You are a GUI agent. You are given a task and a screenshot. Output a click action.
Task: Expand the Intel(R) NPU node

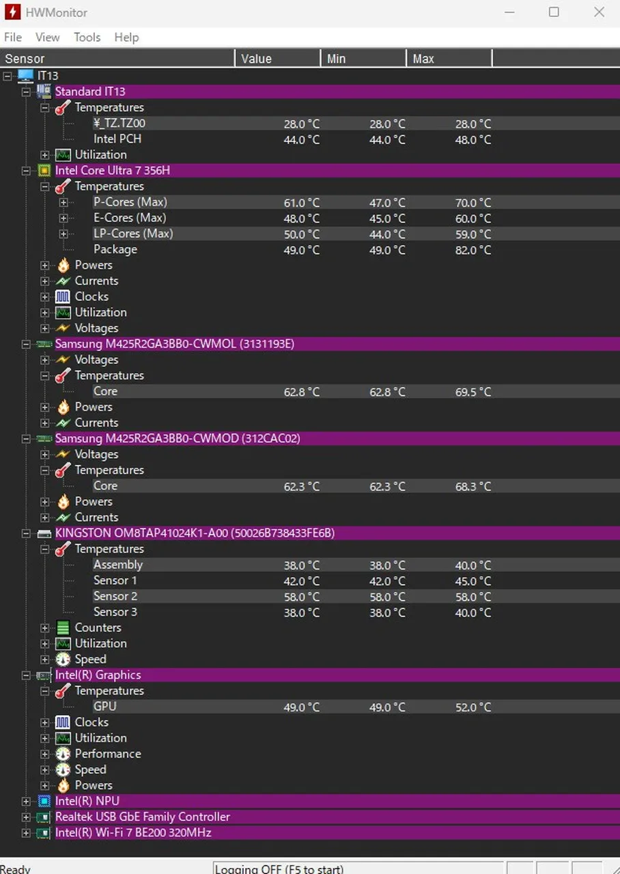(26, 801)
